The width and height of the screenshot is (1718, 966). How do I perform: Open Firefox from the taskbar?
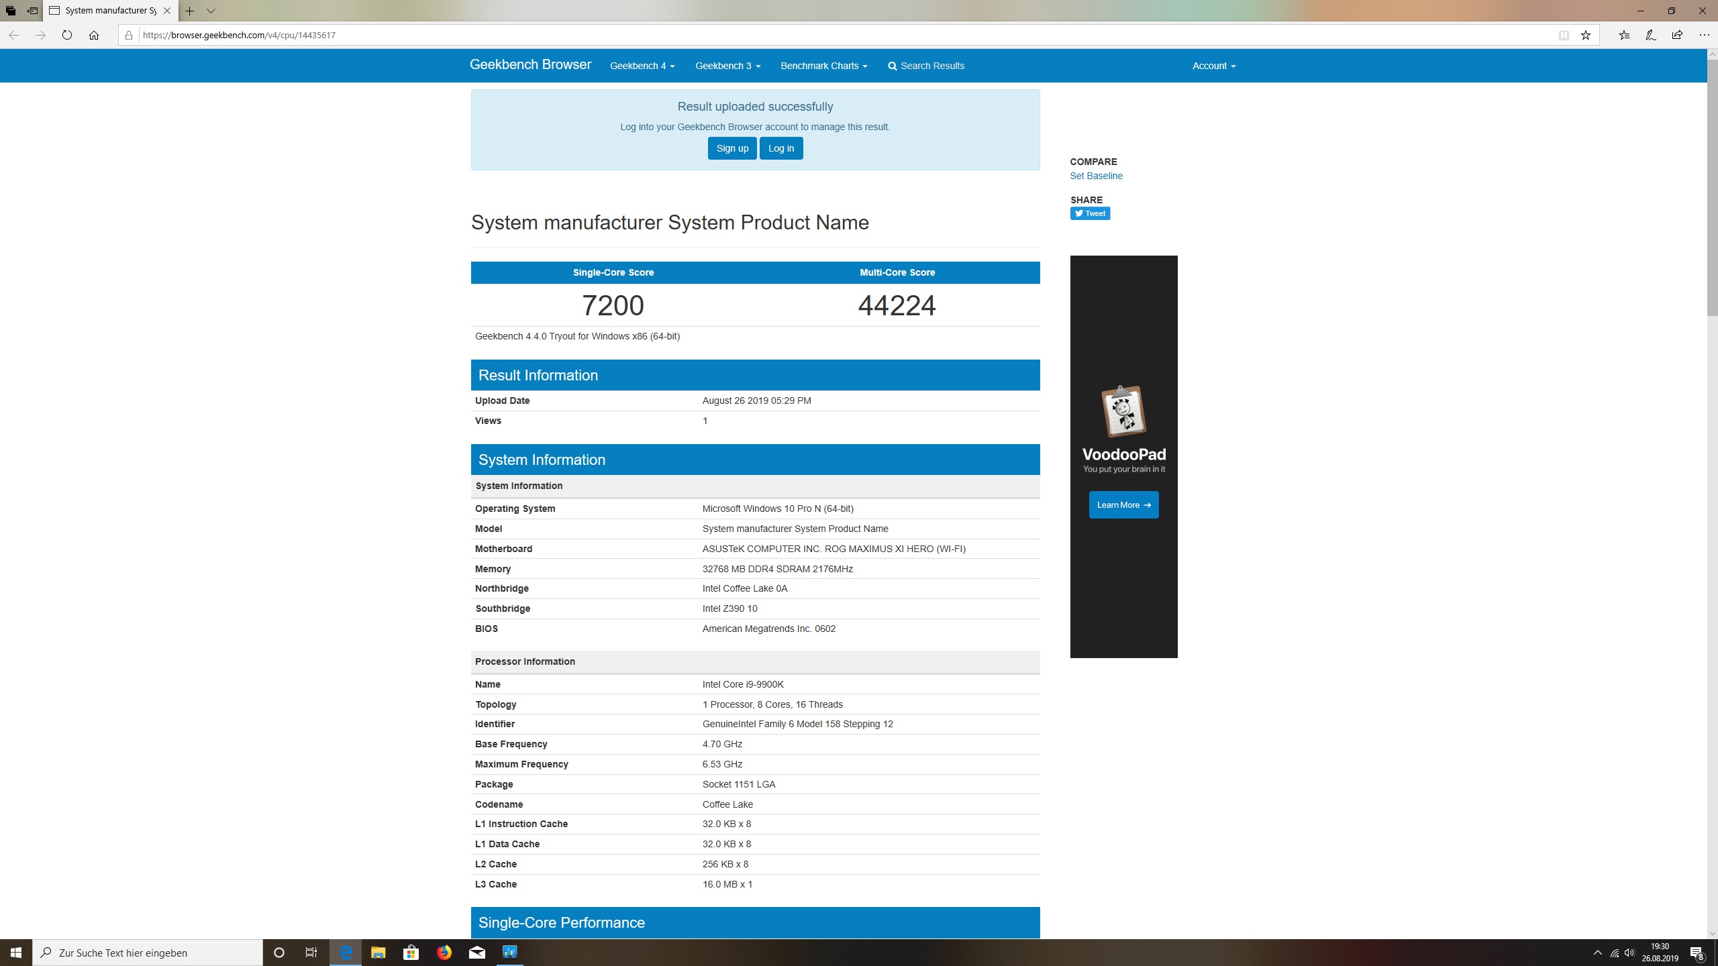click(x=444, y=952)
